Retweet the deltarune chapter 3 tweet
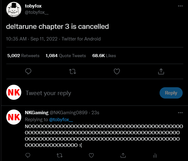 tap(73, 72)
